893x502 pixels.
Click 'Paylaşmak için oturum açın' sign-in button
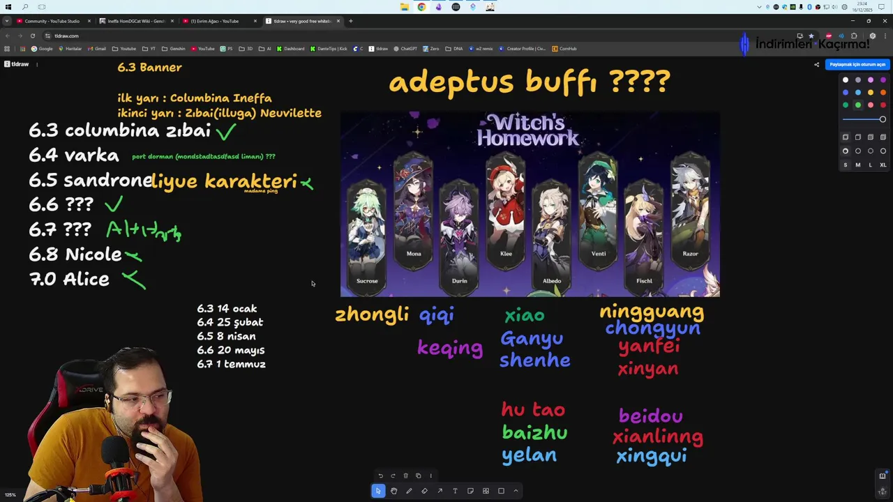[857, 65]
